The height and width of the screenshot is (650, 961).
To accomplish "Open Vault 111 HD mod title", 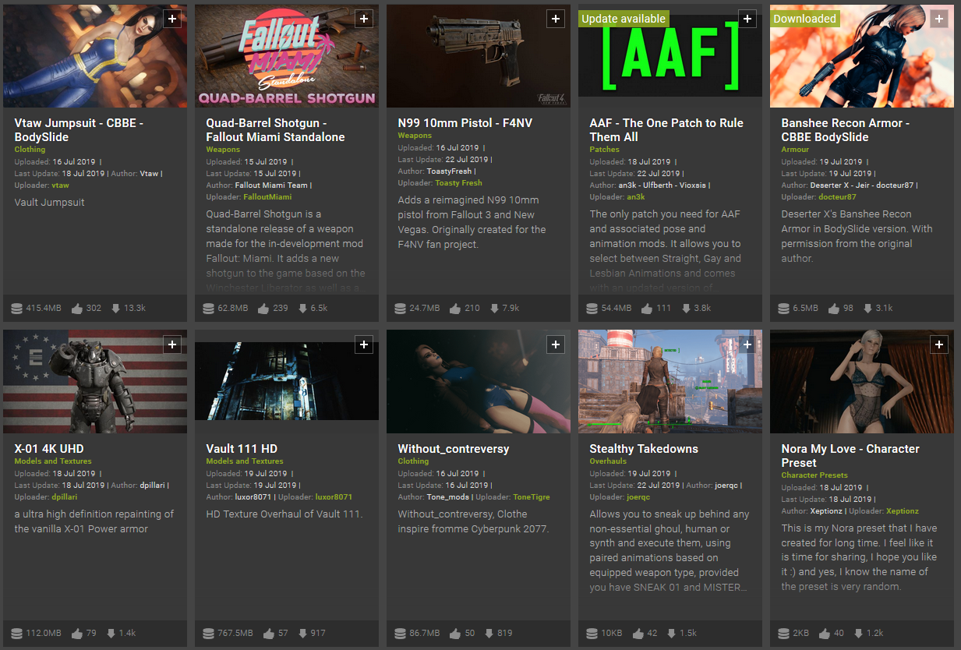I will pos(242,449).
